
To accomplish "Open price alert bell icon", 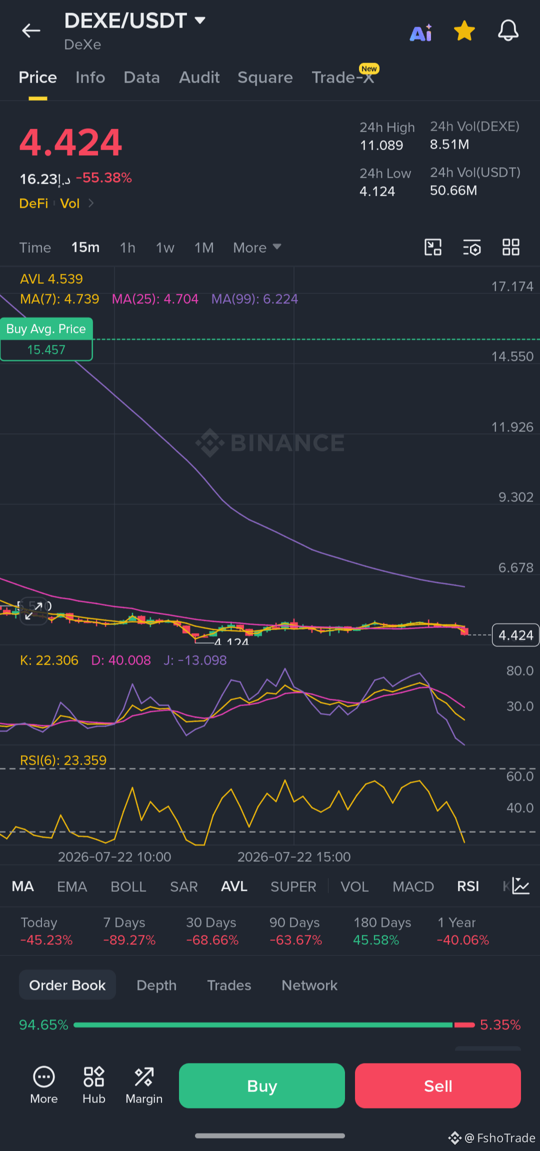I will coord(508,31).
